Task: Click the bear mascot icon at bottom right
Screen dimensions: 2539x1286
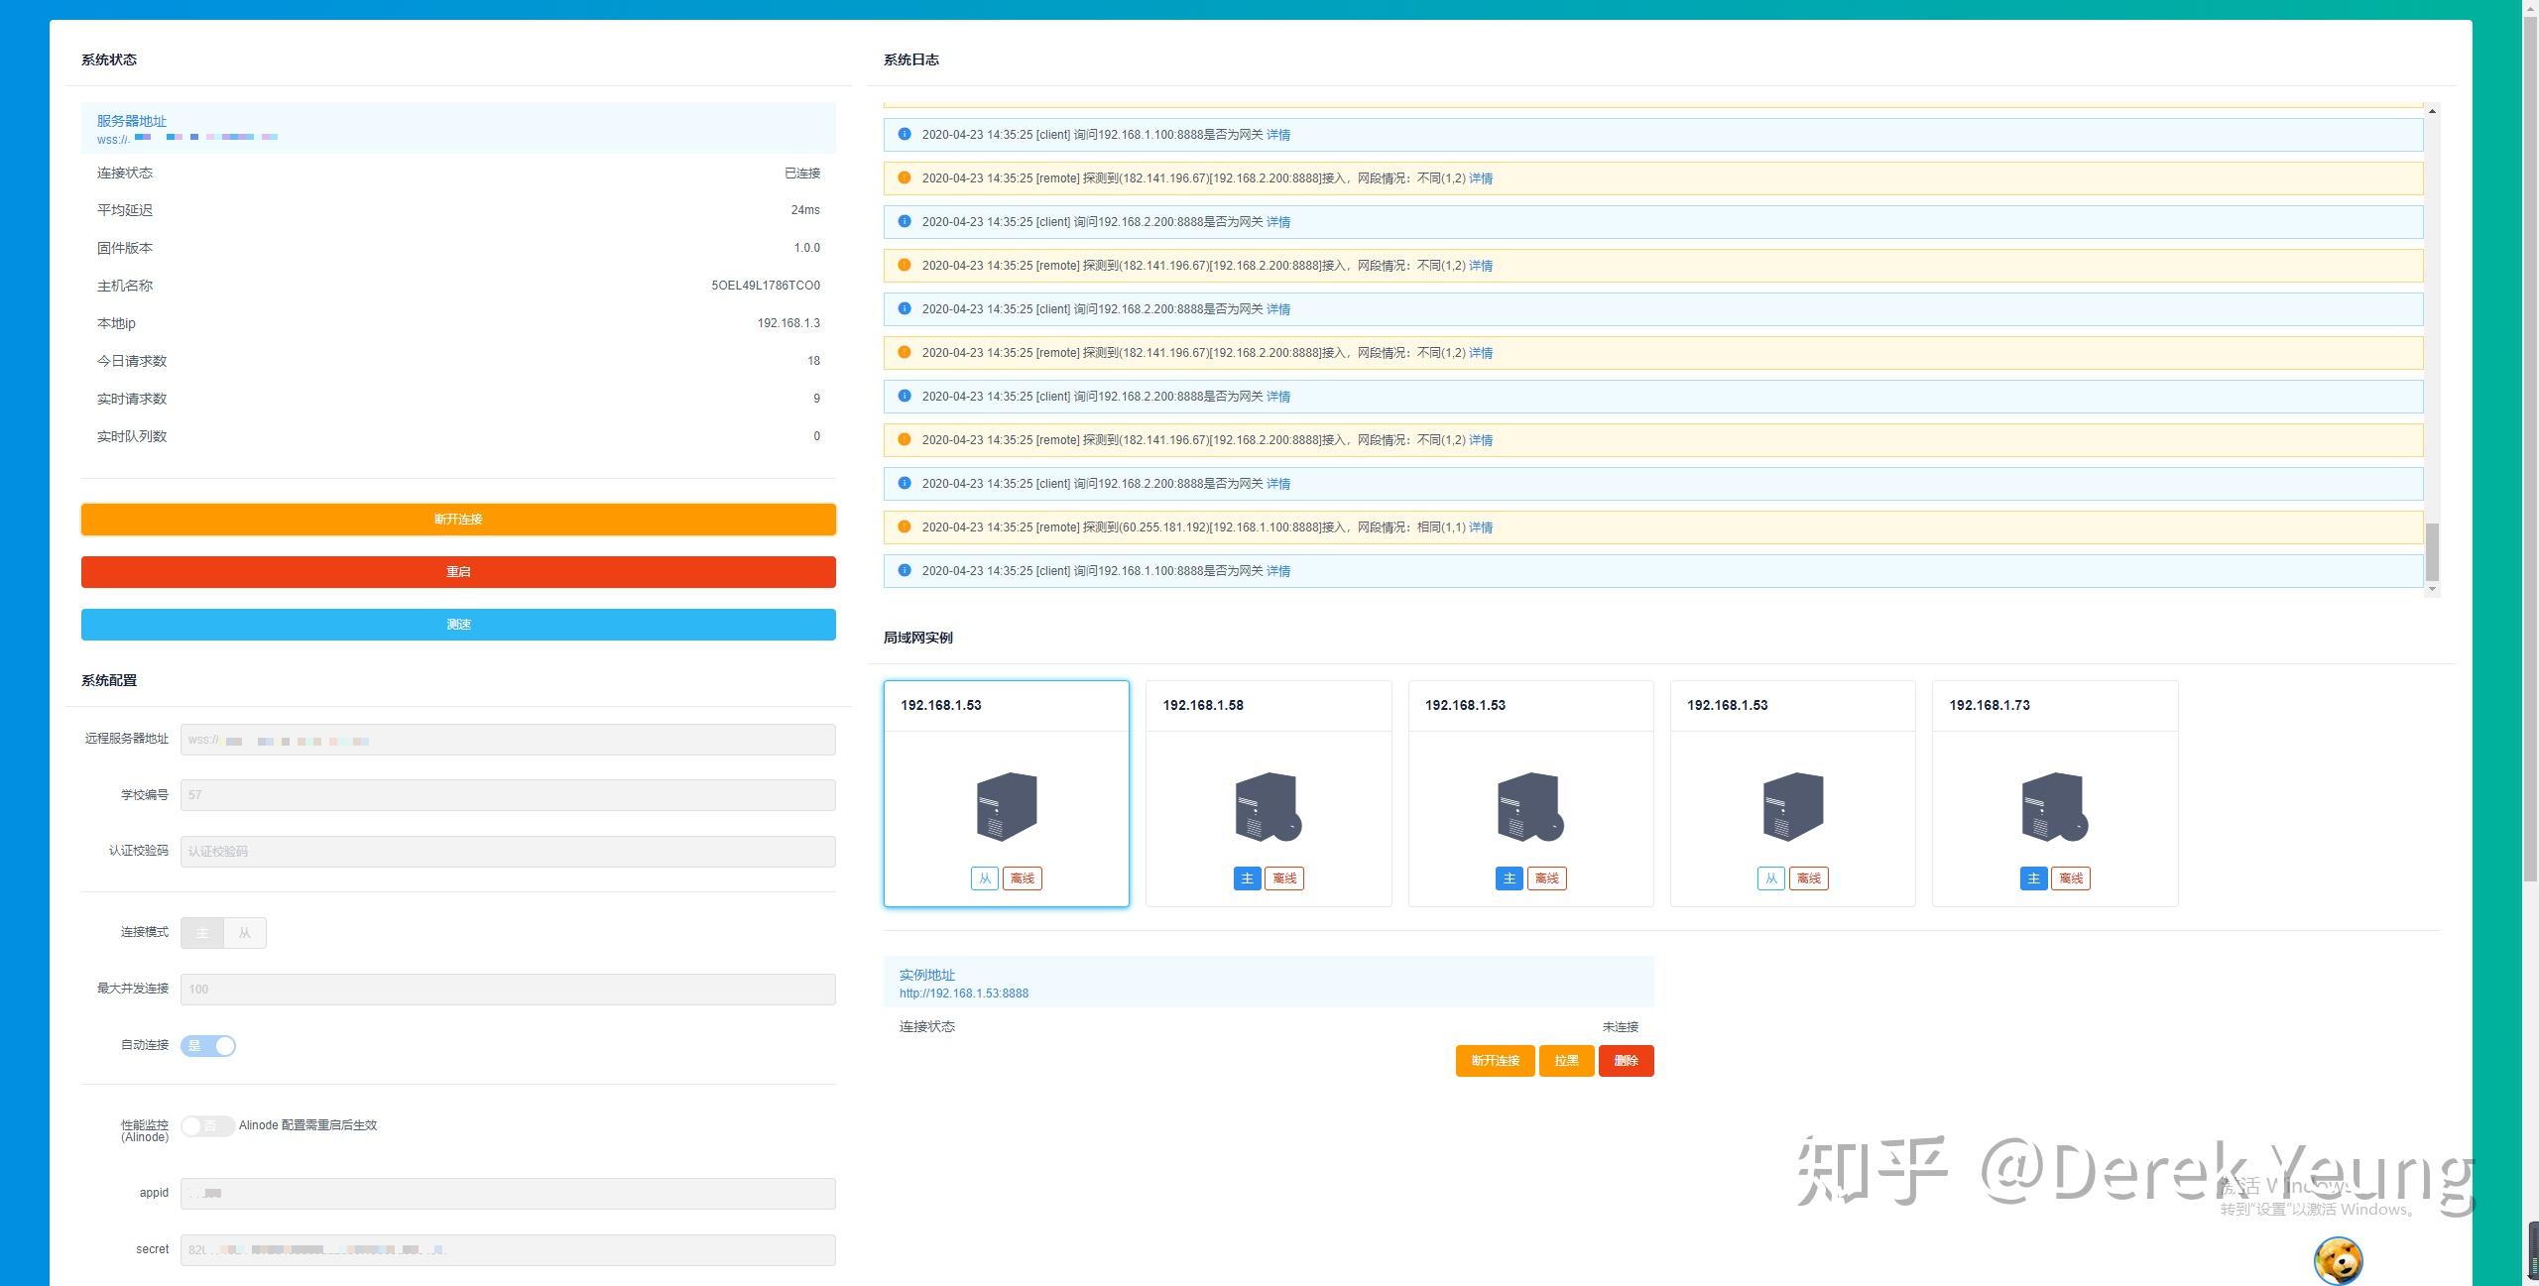Action: pyautogui.click(x=2338, y=1260)
